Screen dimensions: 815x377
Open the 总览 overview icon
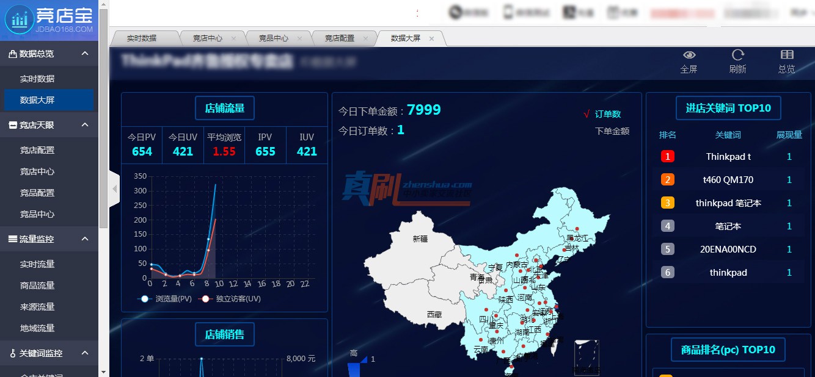pos(787,55)
